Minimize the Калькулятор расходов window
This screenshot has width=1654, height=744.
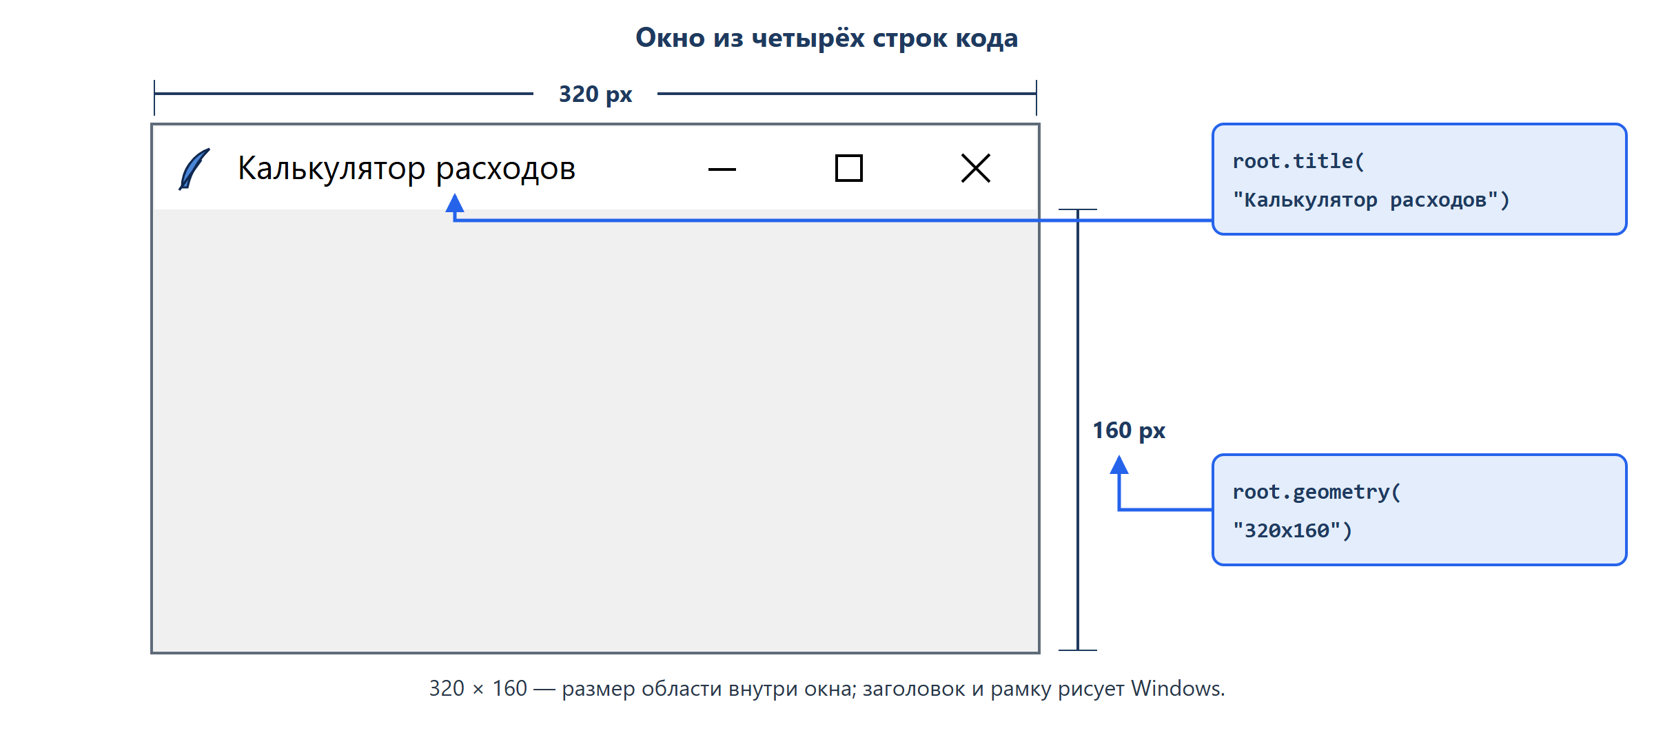[722, 169]
